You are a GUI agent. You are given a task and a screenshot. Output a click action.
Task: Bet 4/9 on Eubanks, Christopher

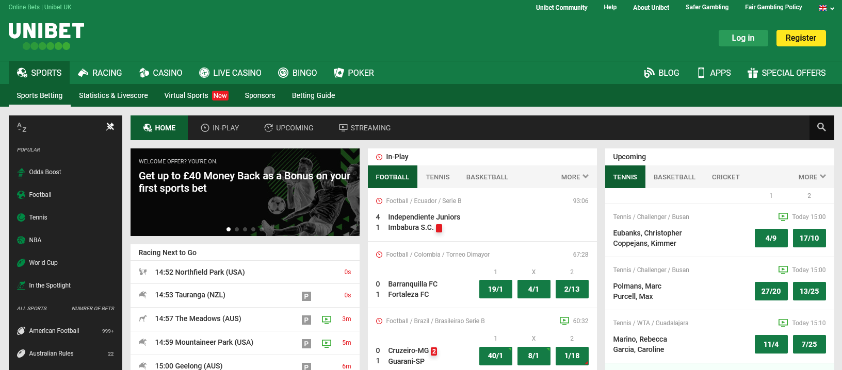771,238
